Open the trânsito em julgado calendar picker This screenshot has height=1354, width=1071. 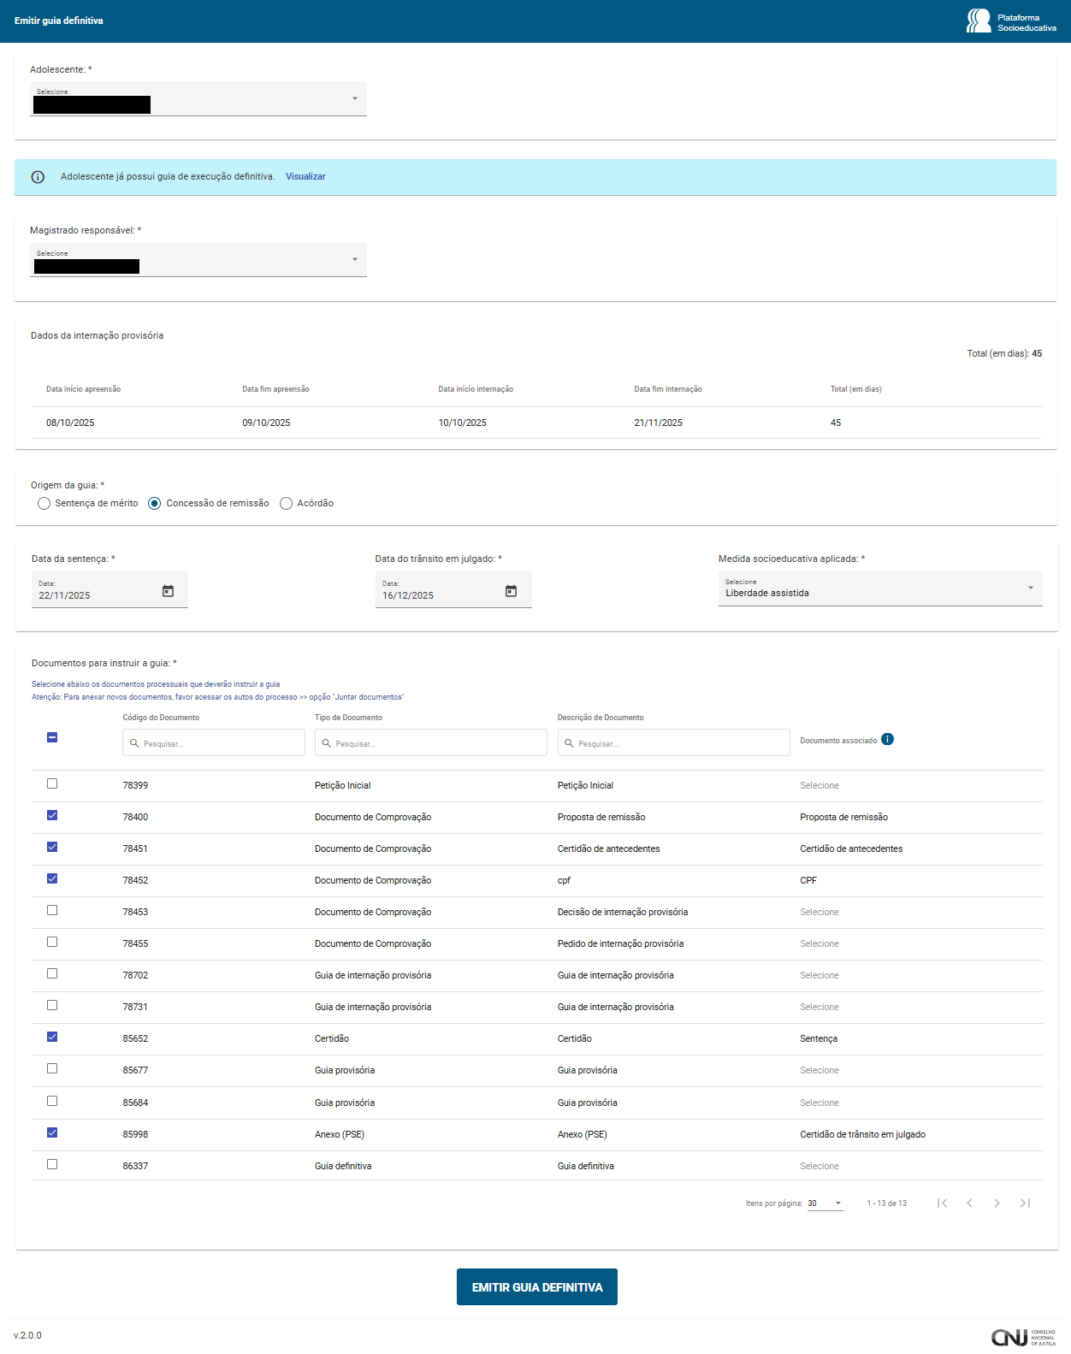[x=511, y=591]
